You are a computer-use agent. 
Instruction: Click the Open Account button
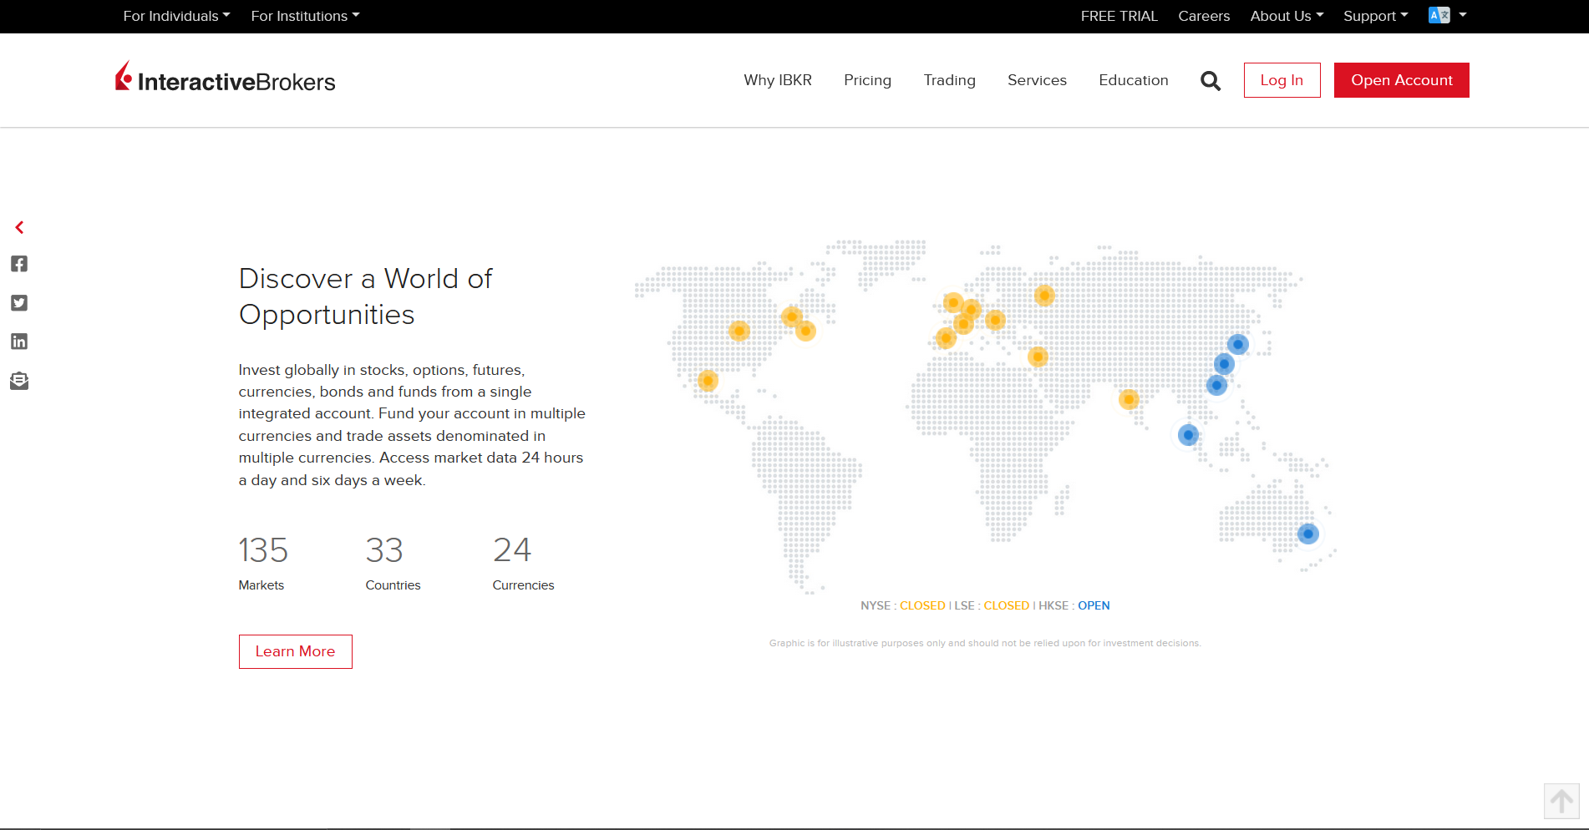[1401, 80]
